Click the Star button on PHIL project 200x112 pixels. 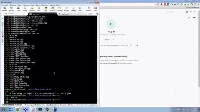(107, 40)
